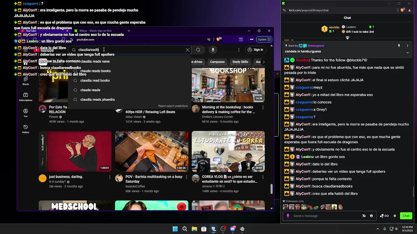This screenshot has width=417, height=234.
Task: Toggle the muted-audio icon in address bar
Action: [209, 39]
